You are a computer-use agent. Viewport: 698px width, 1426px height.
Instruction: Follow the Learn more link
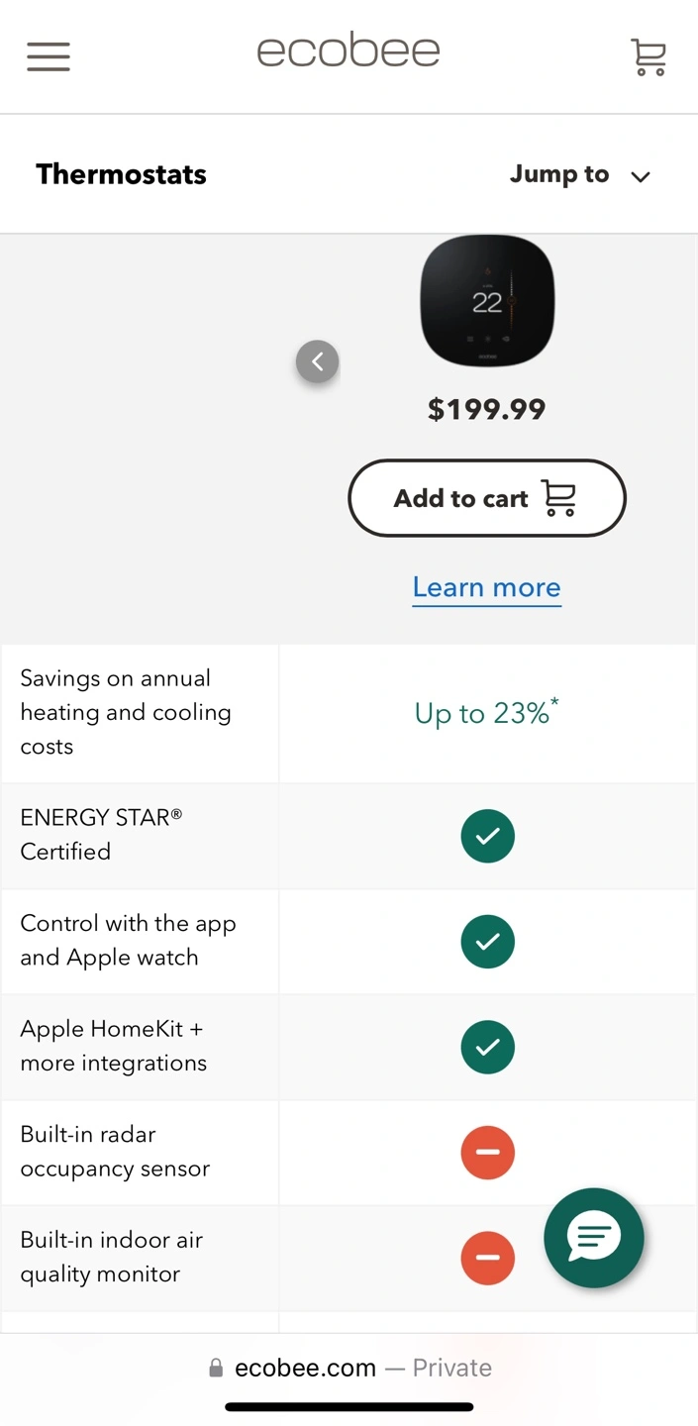486,587
